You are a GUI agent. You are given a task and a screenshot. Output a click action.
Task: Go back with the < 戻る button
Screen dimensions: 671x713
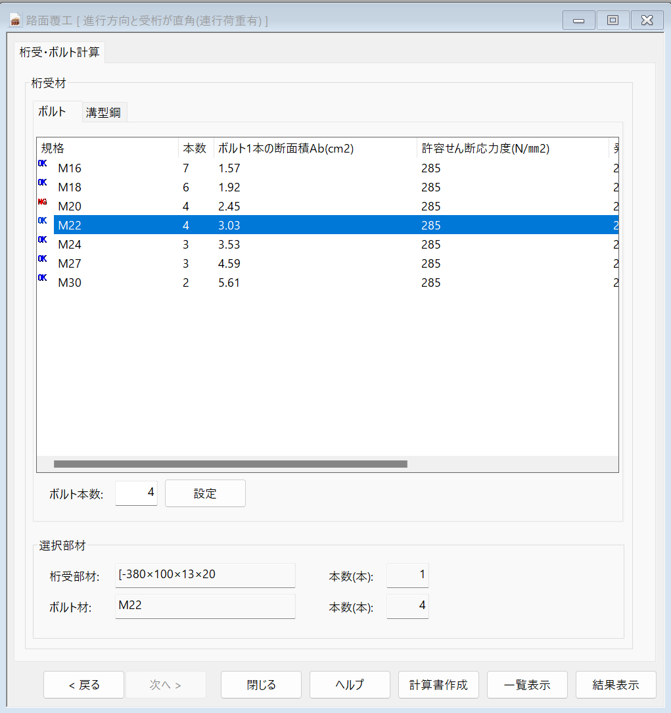83,685
